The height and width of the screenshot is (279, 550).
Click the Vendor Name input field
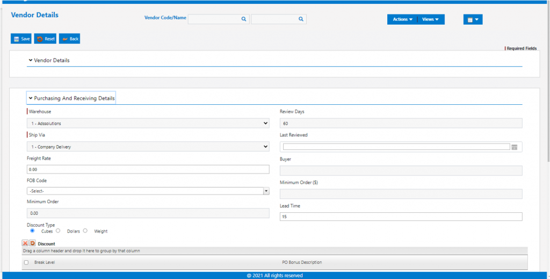click(279, 19)
